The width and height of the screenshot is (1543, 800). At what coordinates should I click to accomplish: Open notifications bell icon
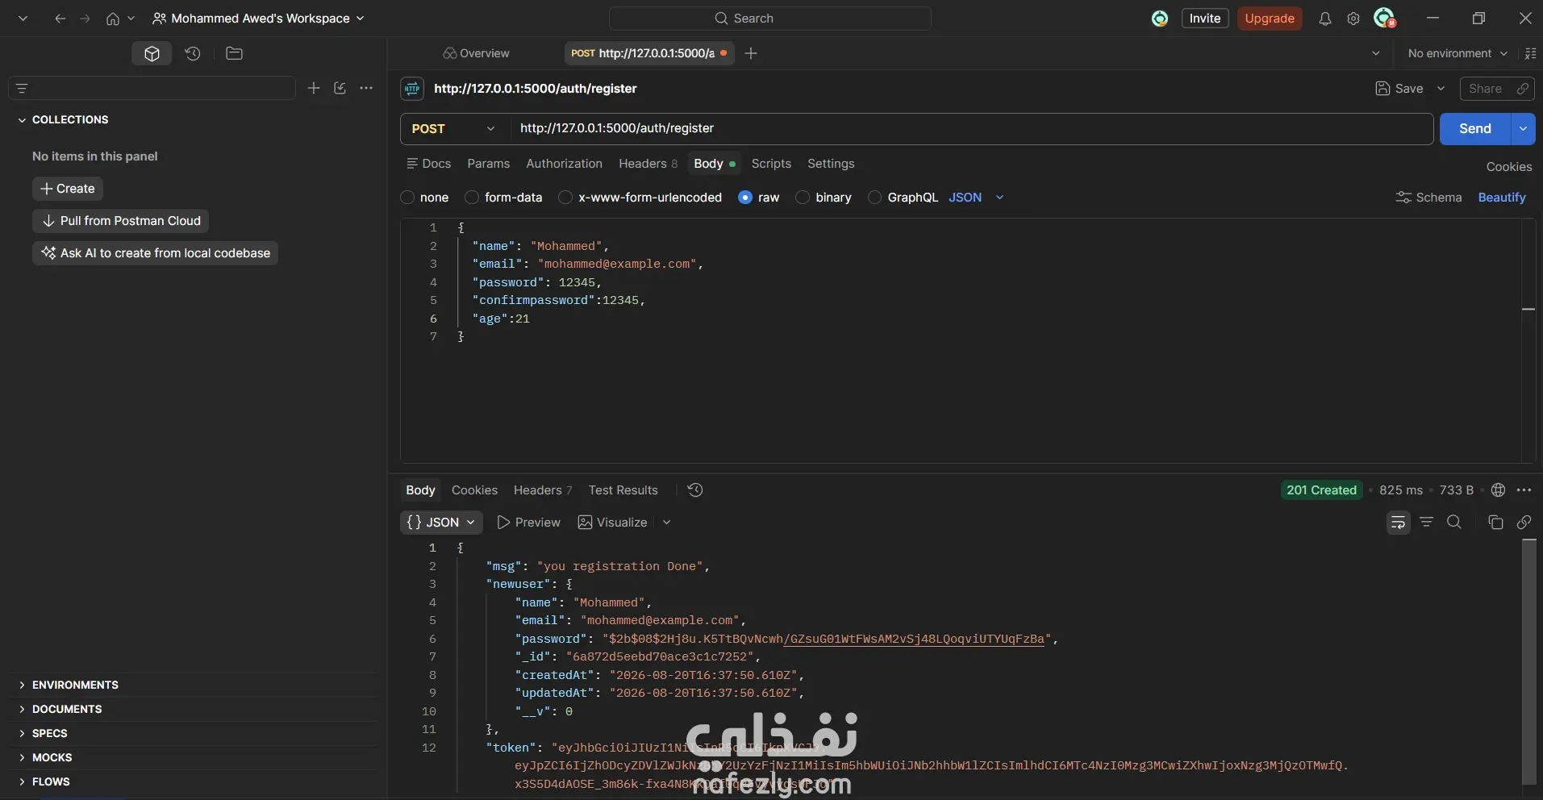tap(1324, 19)
